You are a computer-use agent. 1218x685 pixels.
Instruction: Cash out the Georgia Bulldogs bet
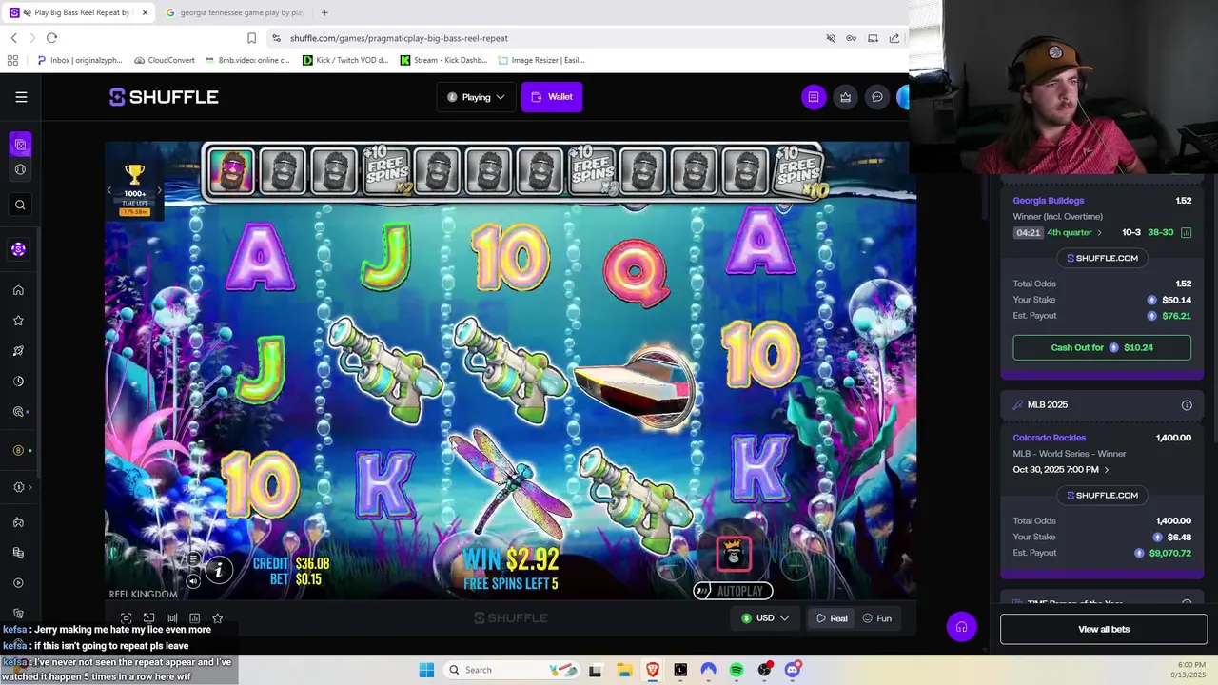pyautogui.click(x=1102, y=347)
